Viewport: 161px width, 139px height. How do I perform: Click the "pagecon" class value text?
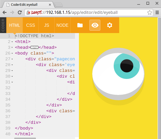pyautogui.click(x=65, y=59)
